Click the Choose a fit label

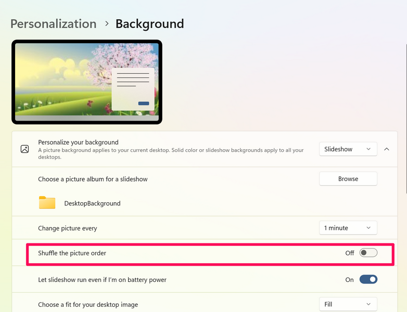(88, 304)
